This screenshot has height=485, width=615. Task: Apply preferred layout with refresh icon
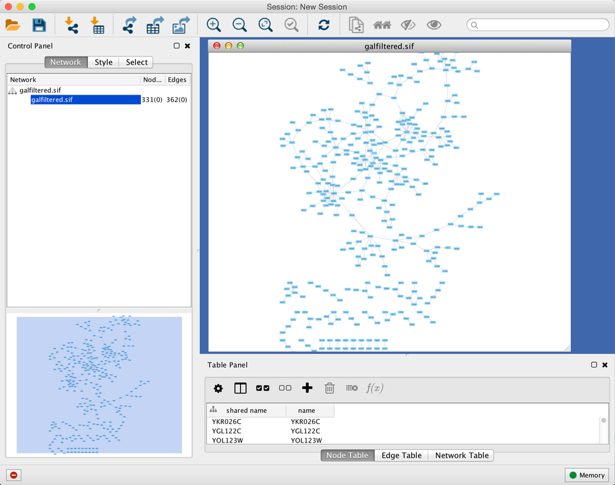(323, 25)
